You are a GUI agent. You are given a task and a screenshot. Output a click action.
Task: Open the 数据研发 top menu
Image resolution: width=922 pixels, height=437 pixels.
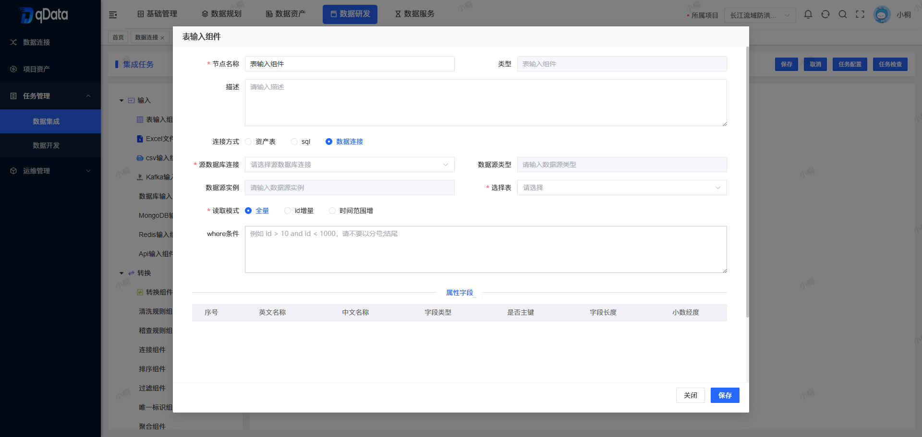pyautogui.click(x=350, y=14)
